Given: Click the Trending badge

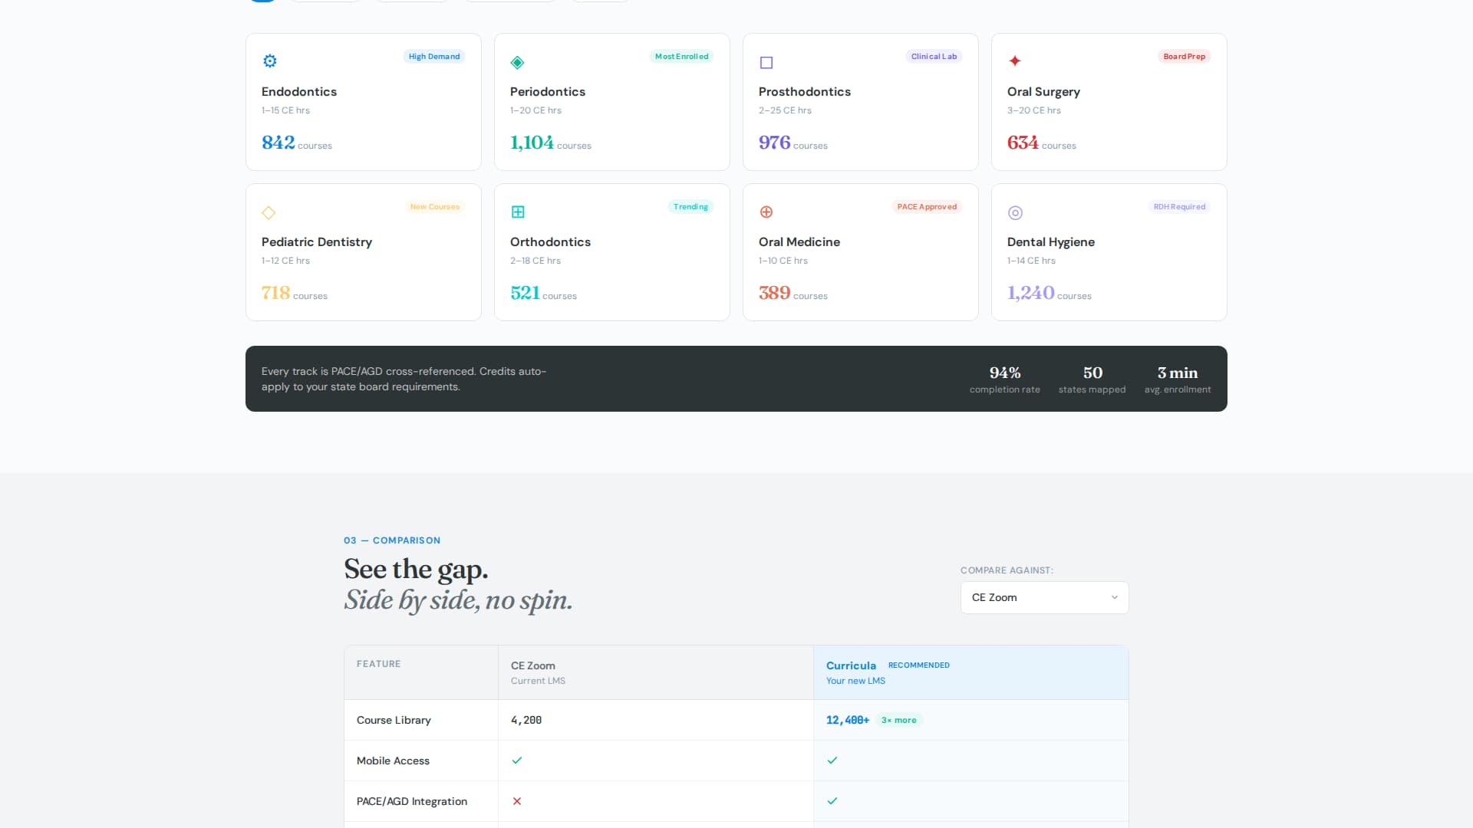Looking at the screenshot, I should (x=690, y=206).
